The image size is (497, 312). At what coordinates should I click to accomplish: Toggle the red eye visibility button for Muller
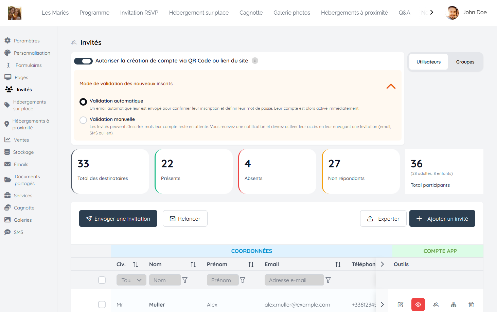(418, 305)
